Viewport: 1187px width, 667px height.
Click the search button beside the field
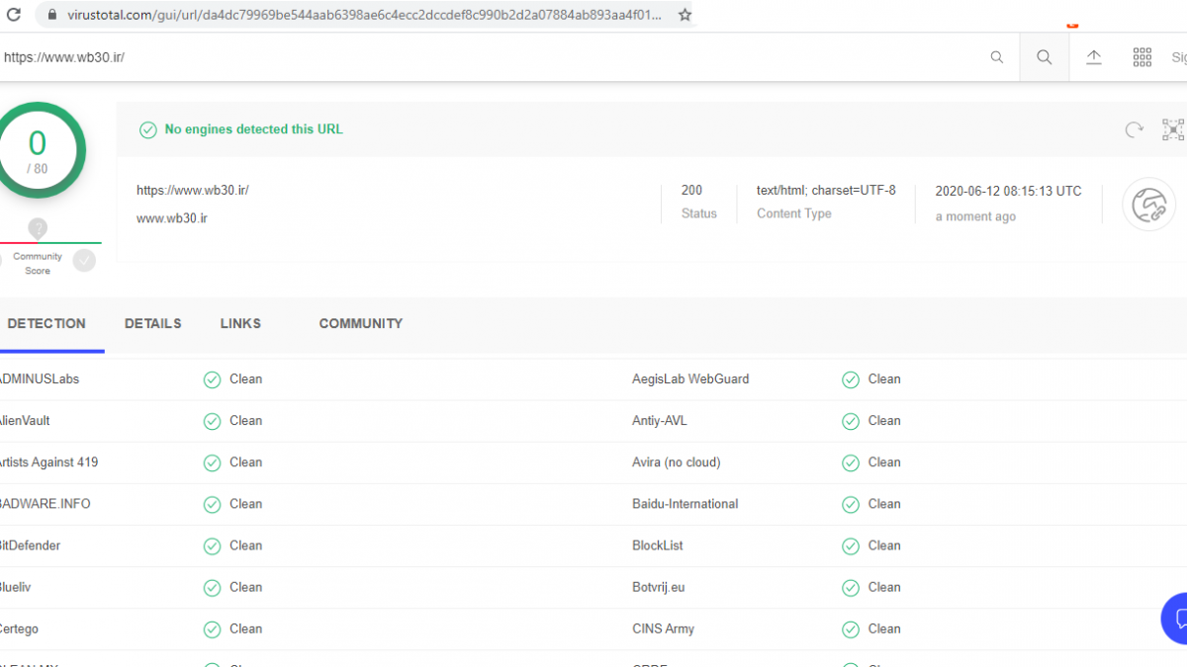pos(1044,57)
